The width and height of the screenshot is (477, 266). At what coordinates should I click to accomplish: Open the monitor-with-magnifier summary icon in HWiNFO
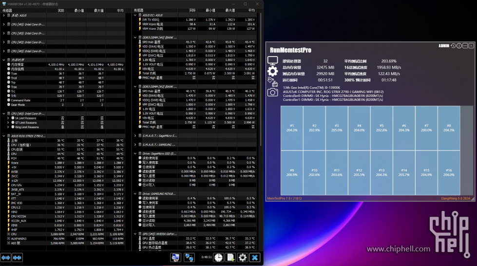(x=175, y=258)
